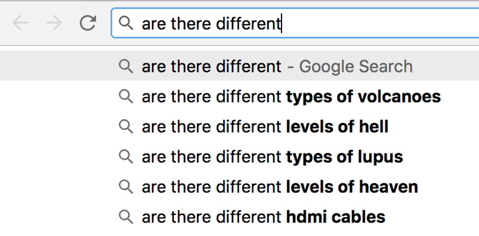Click into the address bar text field
479x236 pixels.
(x=295, y=23)
